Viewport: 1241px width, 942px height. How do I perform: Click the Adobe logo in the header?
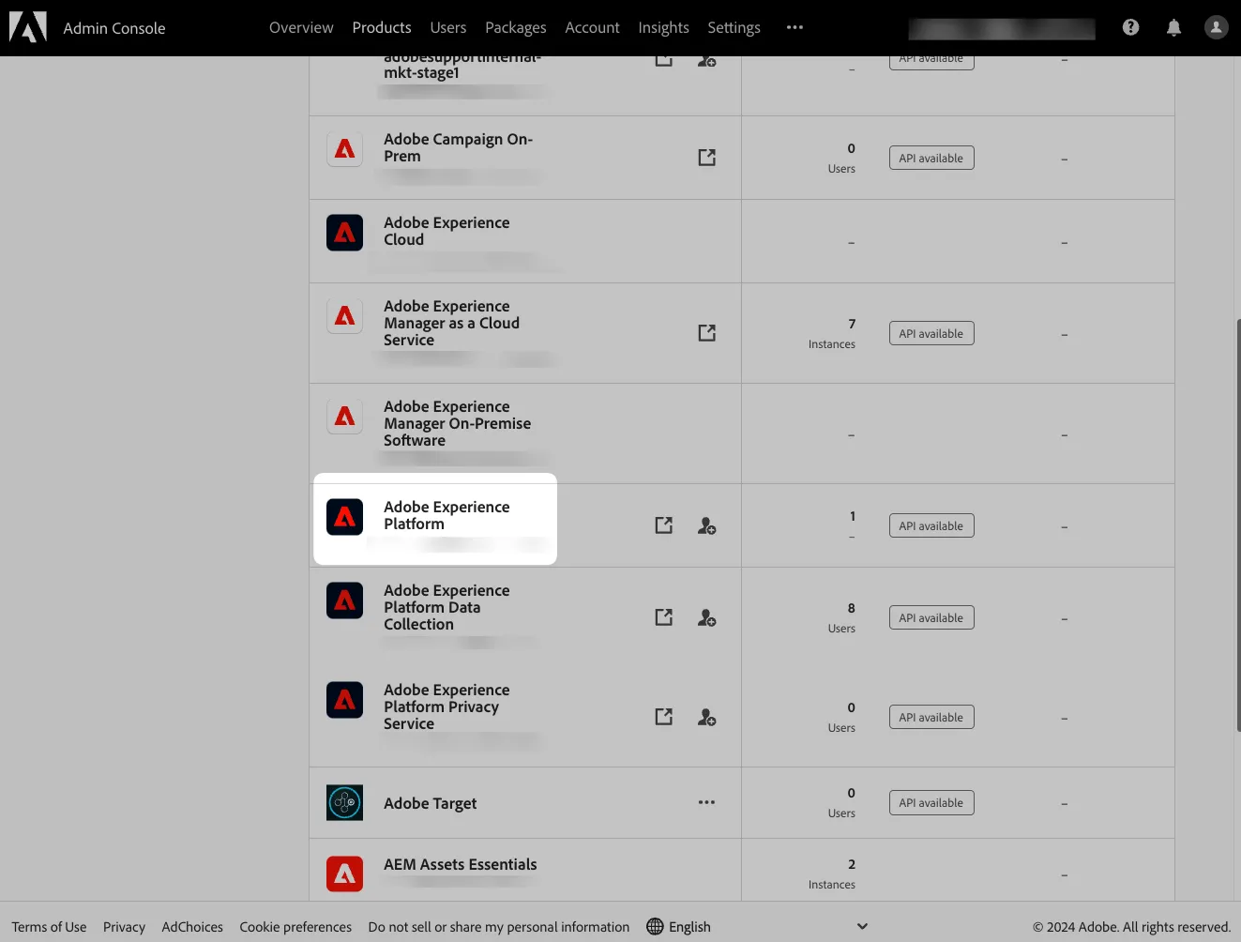click(x=28, y=27)
